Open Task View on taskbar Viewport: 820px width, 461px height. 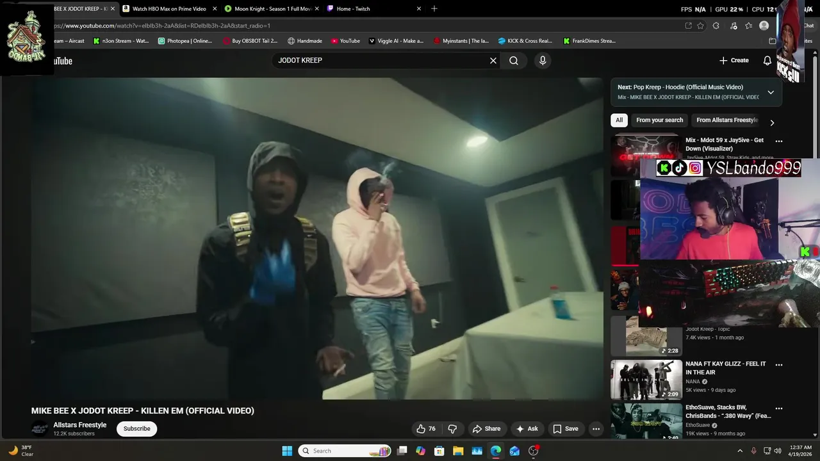(x=402, y=451)
